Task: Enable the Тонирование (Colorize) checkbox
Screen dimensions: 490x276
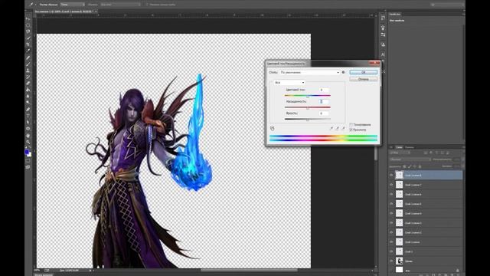Action: 351,124
